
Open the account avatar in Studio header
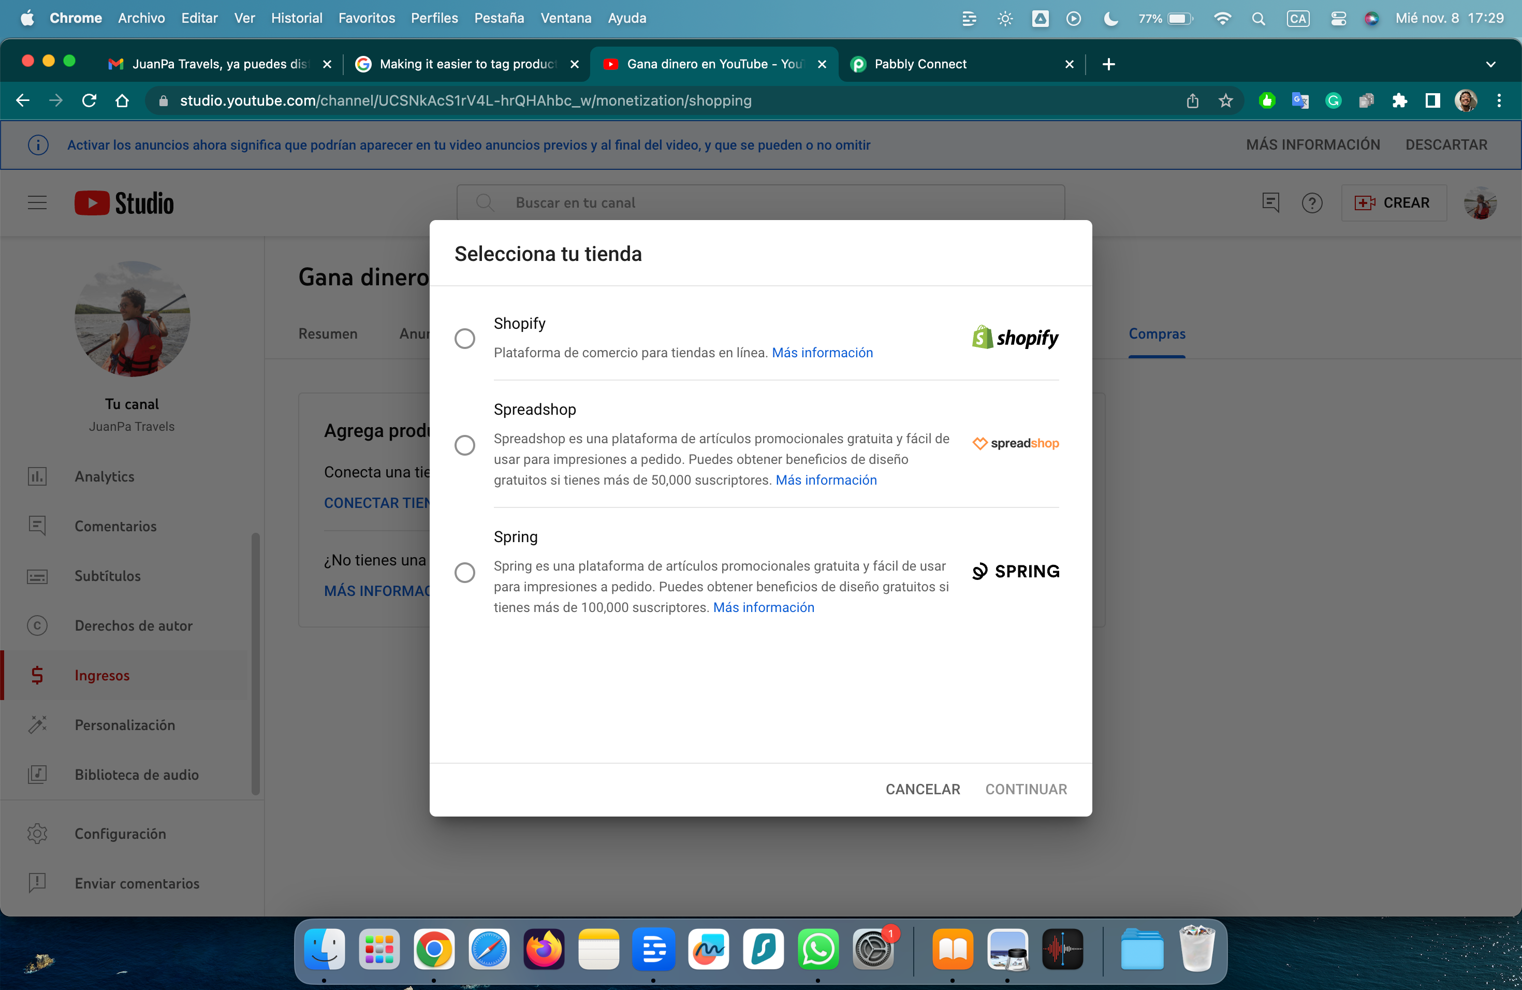1480,203
